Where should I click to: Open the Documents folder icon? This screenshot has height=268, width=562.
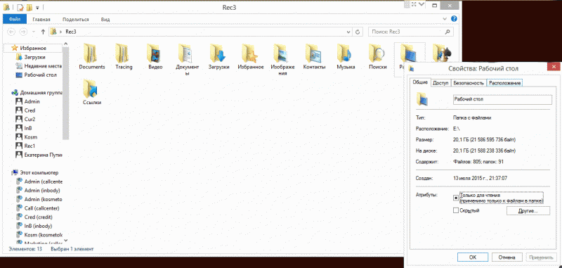(x=92, y=53)
